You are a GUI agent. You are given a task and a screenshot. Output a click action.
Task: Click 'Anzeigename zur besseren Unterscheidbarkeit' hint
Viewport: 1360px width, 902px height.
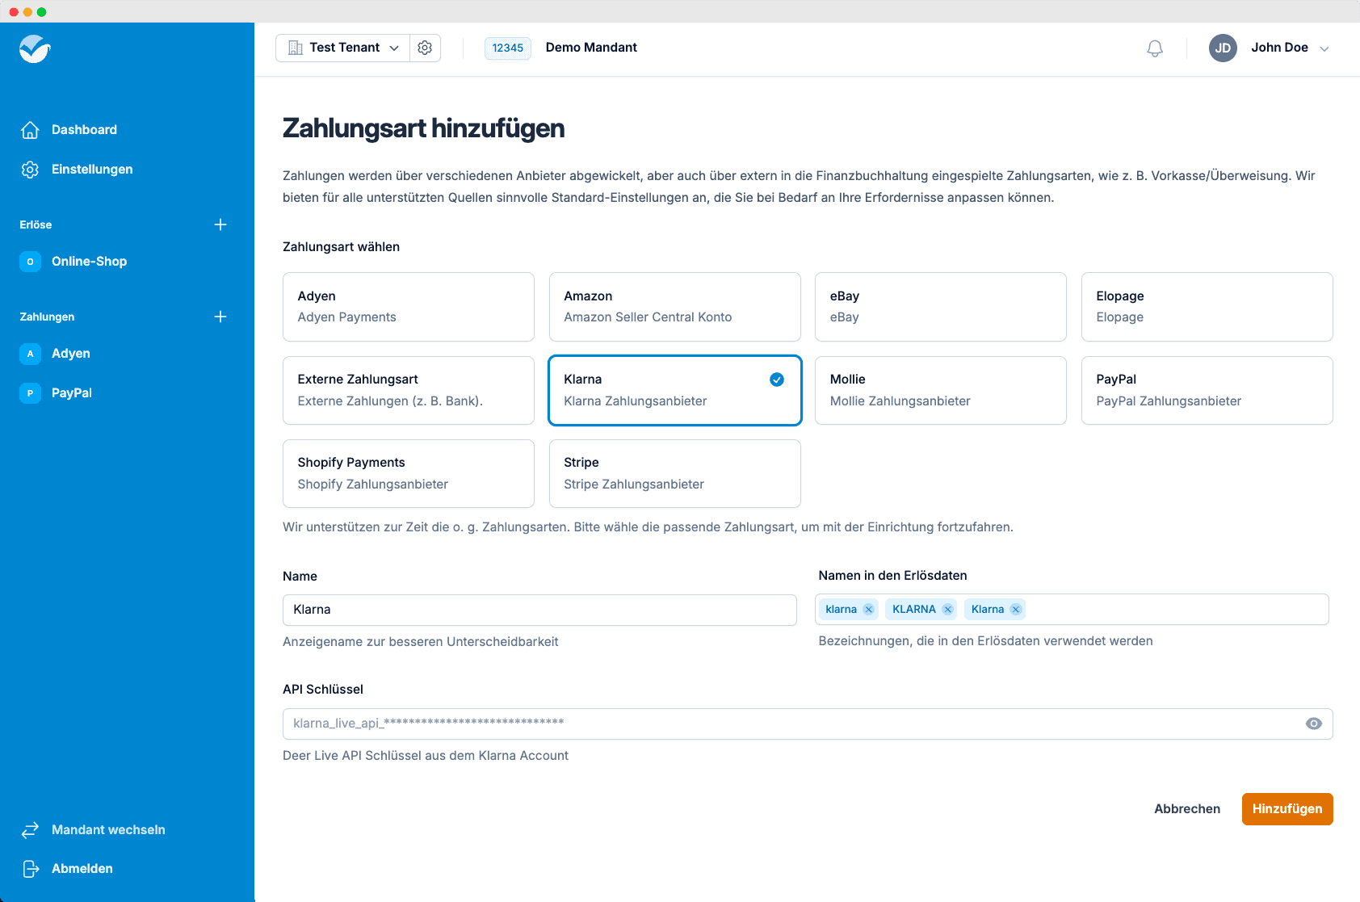coord(420,642)
